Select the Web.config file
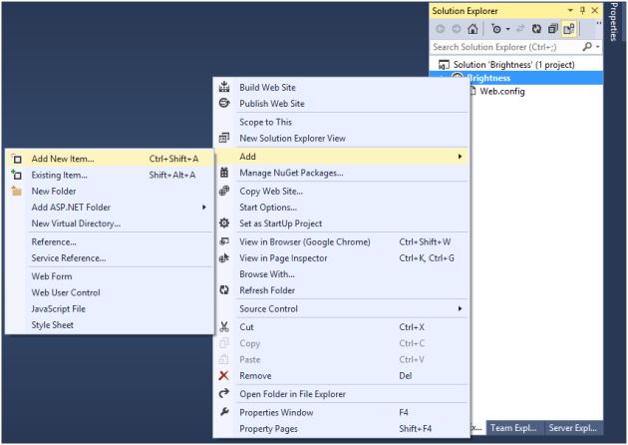This screenshot has width=628, height=445. (x=502, y=92)
